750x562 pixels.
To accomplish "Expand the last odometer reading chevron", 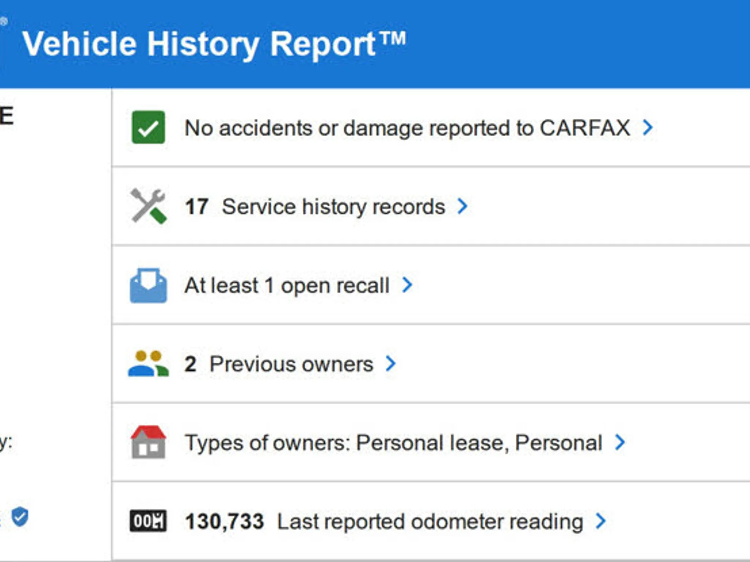I will pos(601,521).
